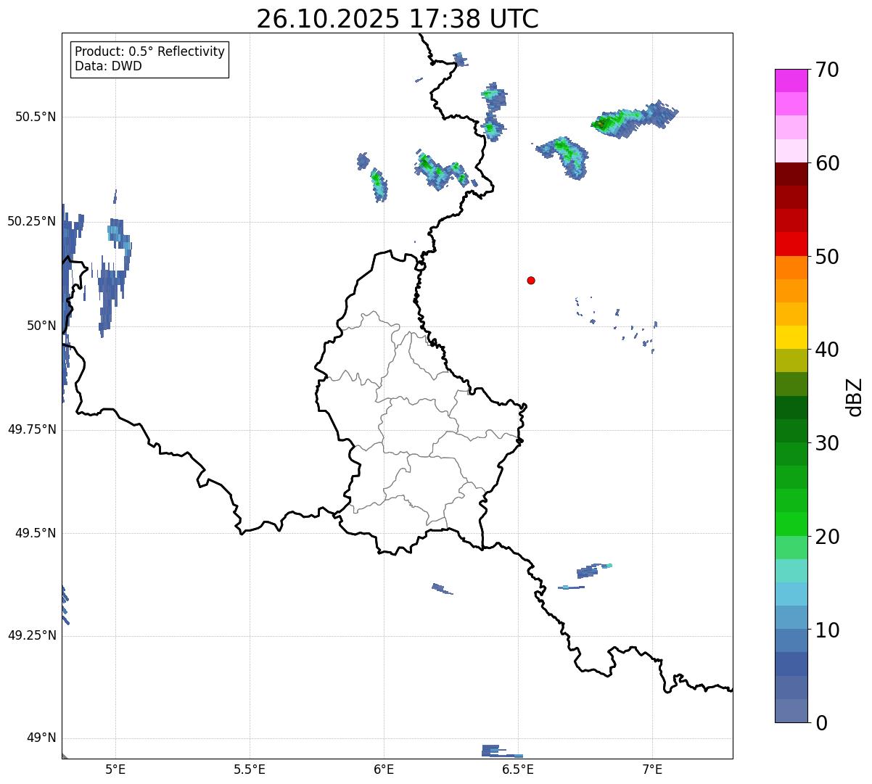
Task: Click the bright green colorbar segment above 20
Action: (791, 524)
